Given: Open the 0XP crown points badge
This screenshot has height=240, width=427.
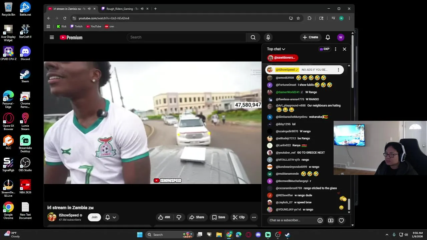Looking at the screenshot, I should click(324, 49).
